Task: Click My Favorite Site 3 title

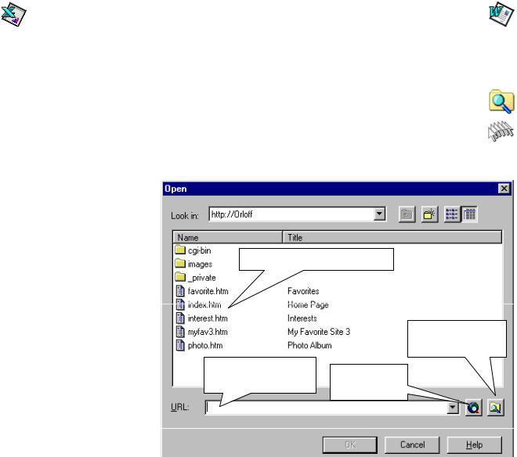Action: [x=319, y=332]
